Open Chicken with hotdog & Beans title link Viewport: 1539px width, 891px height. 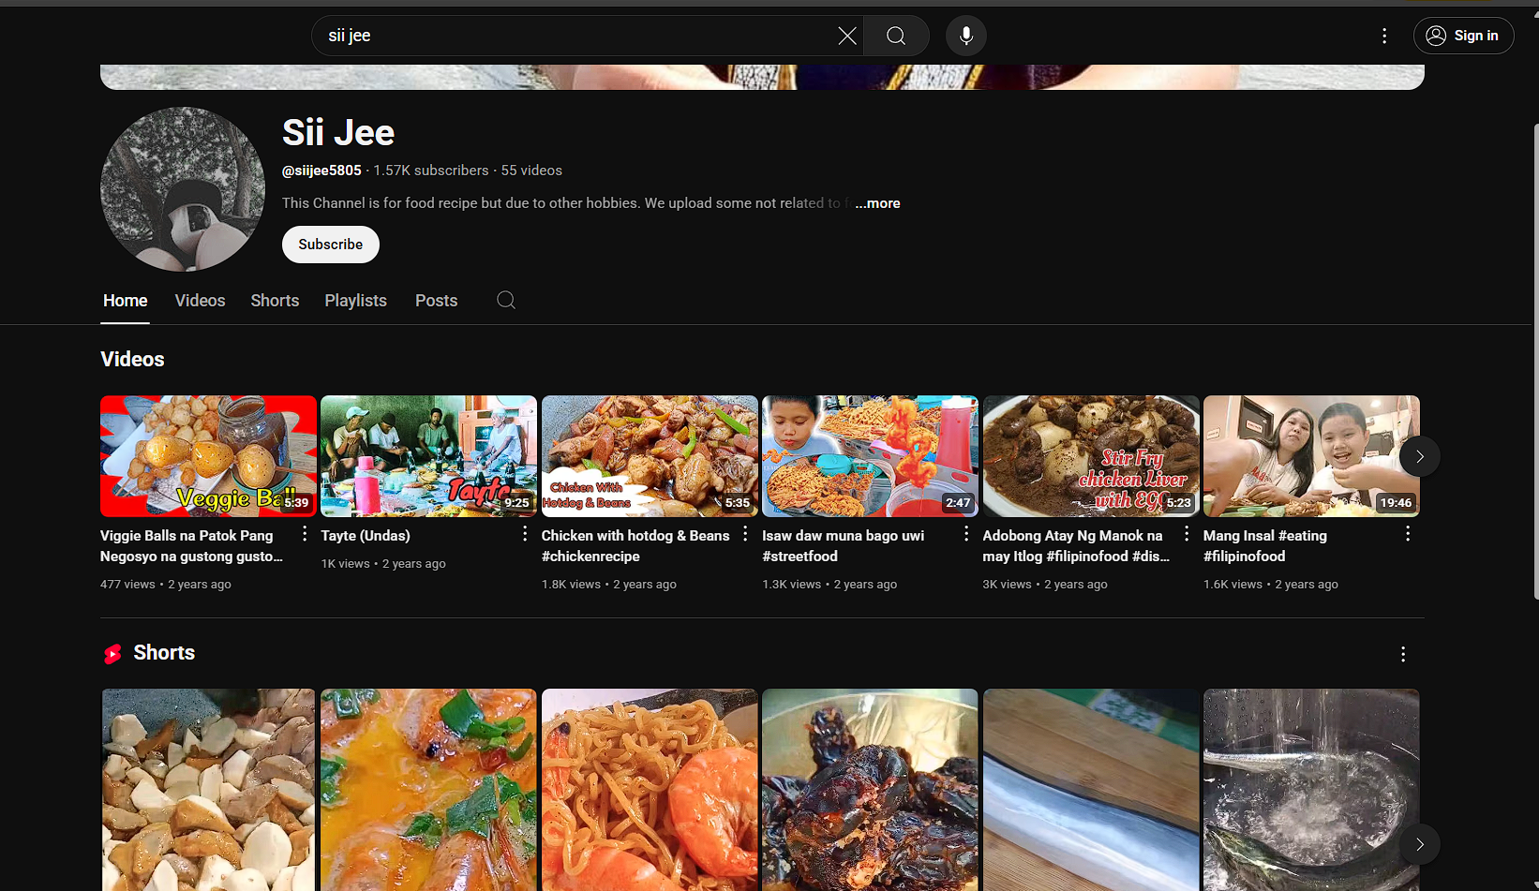pos(635,536)
